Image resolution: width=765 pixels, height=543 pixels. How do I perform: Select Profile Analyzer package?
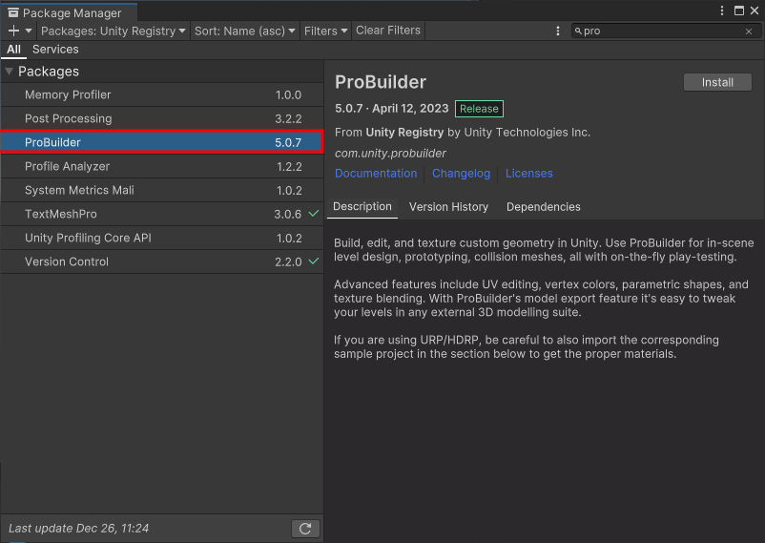(161, 166)
